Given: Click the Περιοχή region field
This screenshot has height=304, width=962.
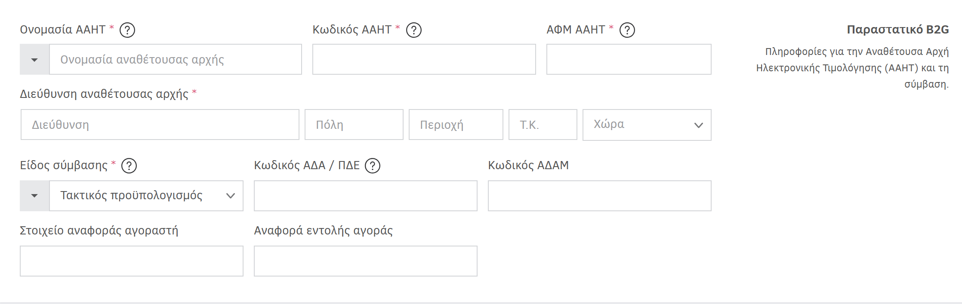Looking at the screenshot, I should 456,125.
